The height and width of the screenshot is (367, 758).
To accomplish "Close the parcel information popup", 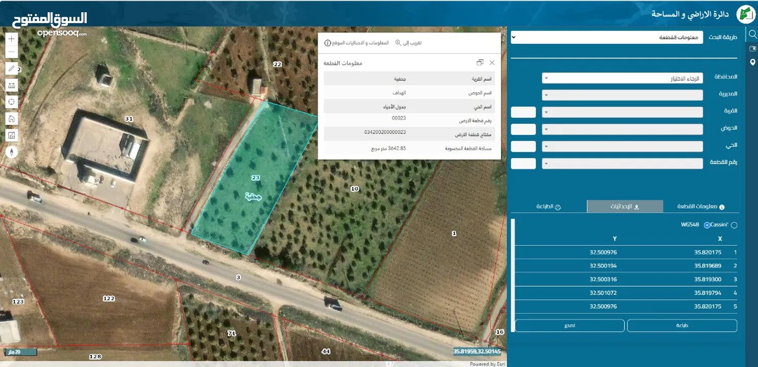I will click(492, 63).
